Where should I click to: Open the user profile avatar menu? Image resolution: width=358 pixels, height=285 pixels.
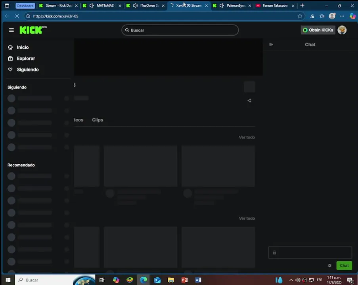(x=342, y=30)
